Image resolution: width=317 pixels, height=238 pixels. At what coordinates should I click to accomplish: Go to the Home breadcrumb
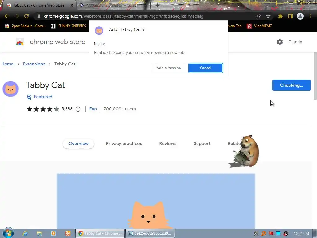pyautogui.click(x=7, y=64)
